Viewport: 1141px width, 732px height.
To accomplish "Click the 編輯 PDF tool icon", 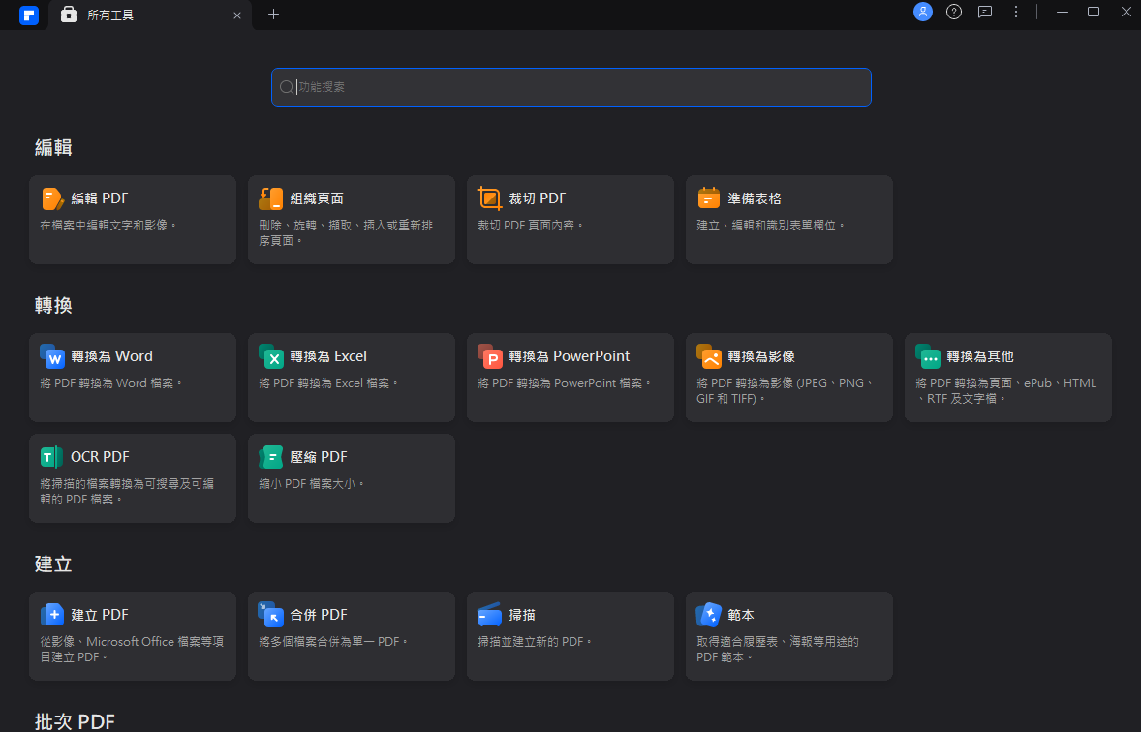I will click(52, 198).
